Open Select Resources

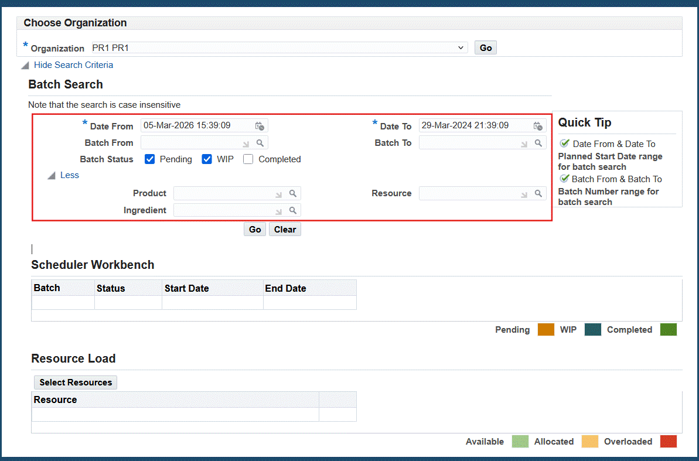point(76,382)
